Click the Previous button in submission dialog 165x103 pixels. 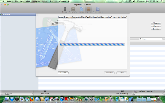[109, 73]
